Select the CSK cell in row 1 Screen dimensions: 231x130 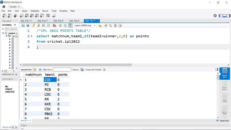point(50,80)
